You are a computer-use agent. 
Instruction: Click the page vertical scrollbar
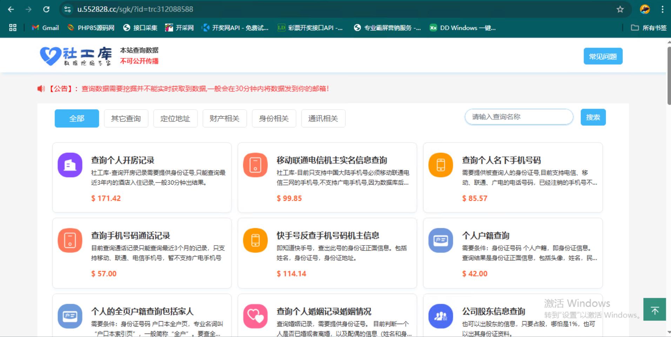[x=669, y=76]
